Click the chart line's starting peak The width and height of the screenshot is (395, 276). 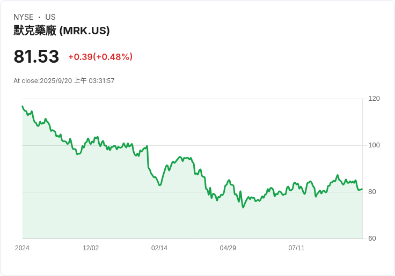(x=22, y=106)
